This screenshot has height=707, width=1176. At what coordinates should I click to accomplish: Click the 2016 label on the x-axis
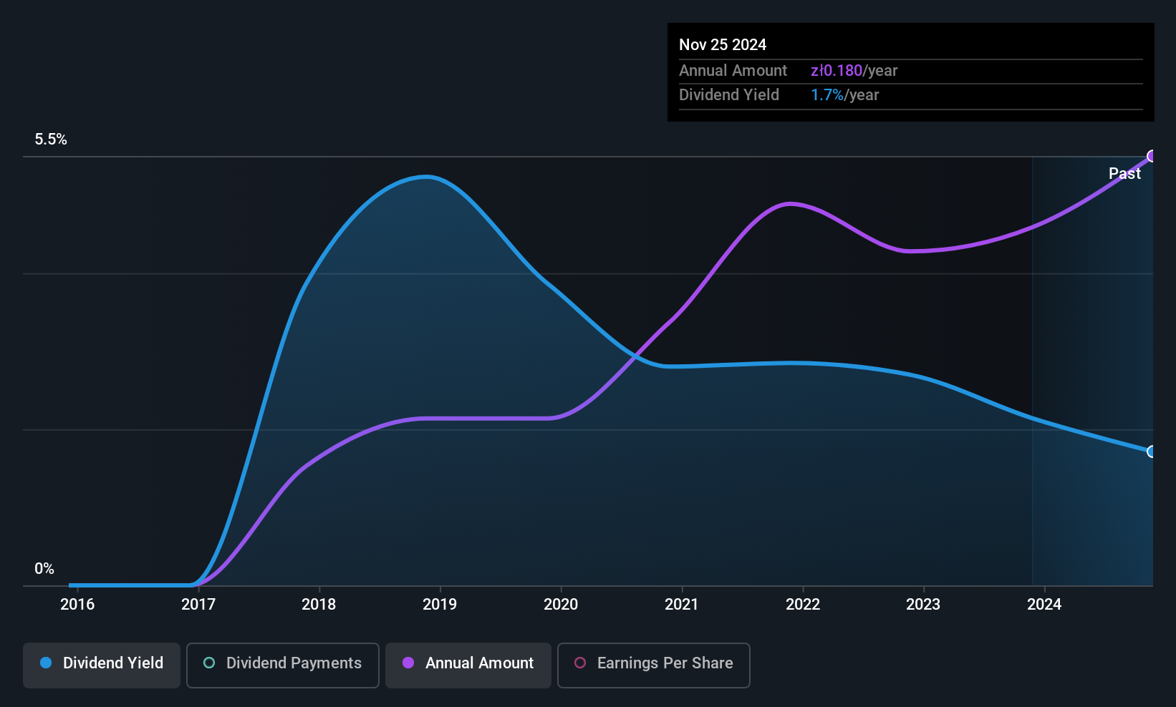coord(77,604)
